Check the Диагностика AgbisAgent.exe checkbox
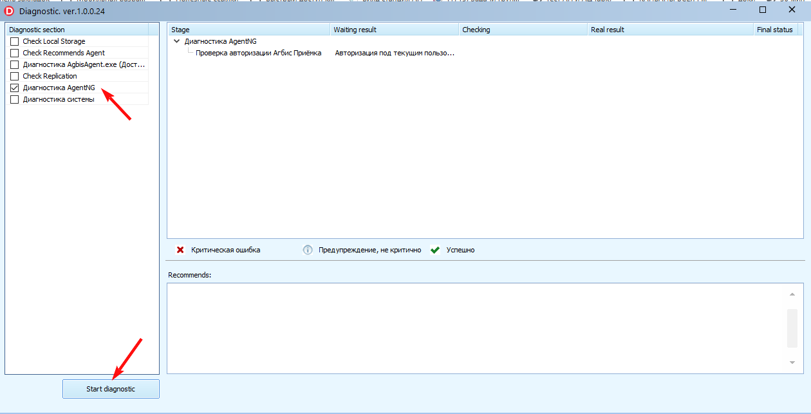The width and height of the screenshot is (811, 414). (x=15, y=64)
